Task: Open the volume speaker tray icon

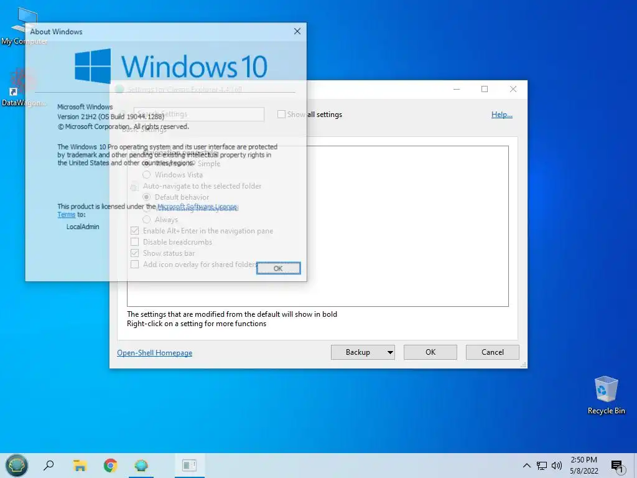Action: point(557,466)
